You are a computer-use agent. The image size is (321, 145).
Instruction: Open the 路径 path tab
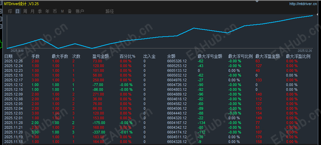(110, 11)
